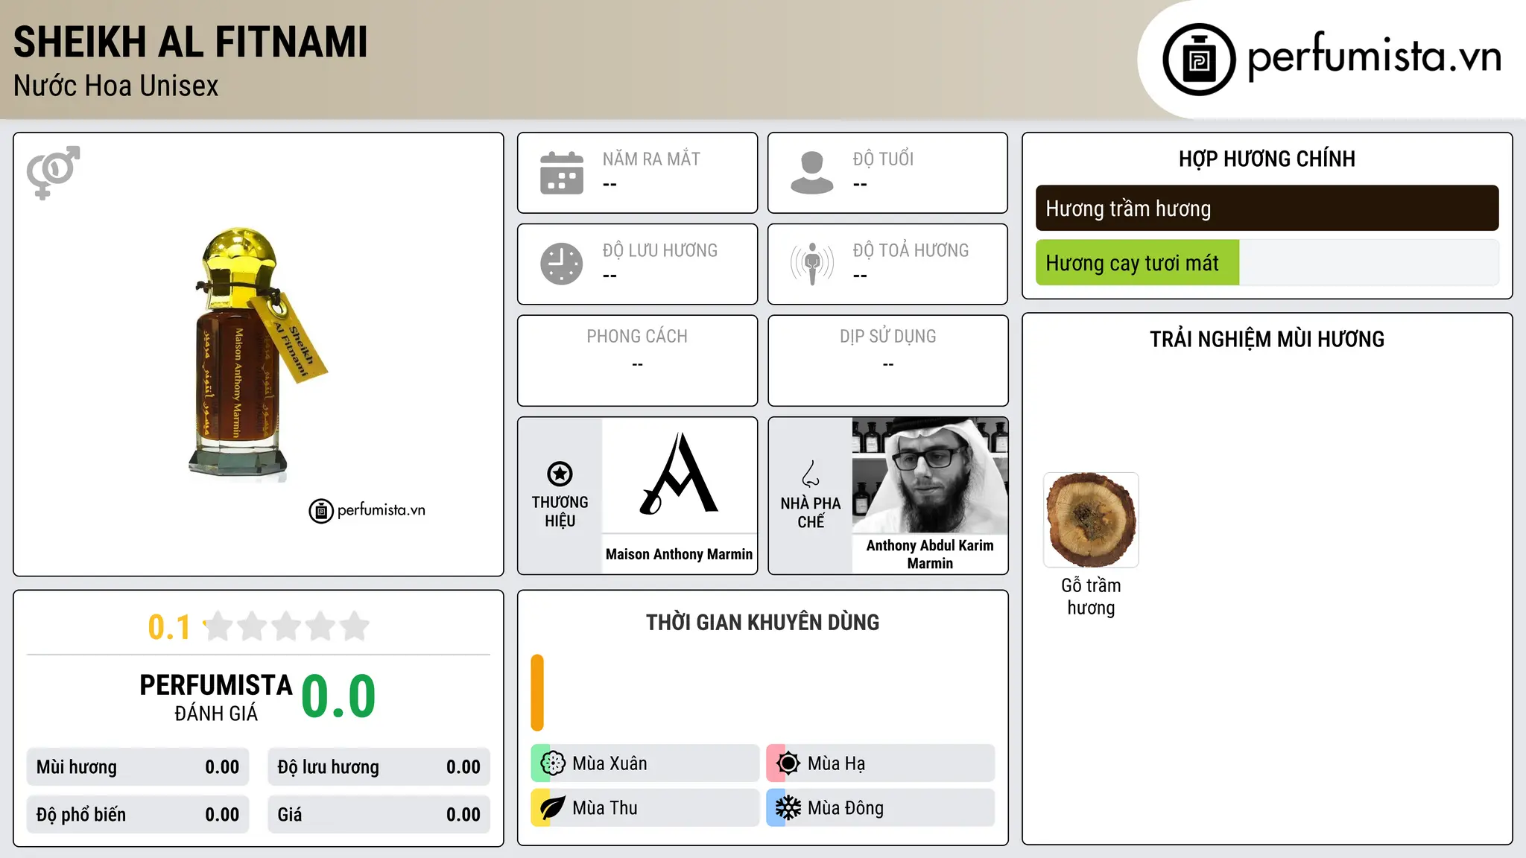Select the Mùa Thu season button
1526x858 pixels.
(645, 808)
